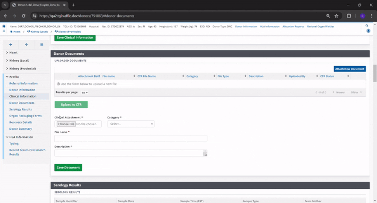
Task: Go to Serology Results in the sidebar
Action: [20, 109]
